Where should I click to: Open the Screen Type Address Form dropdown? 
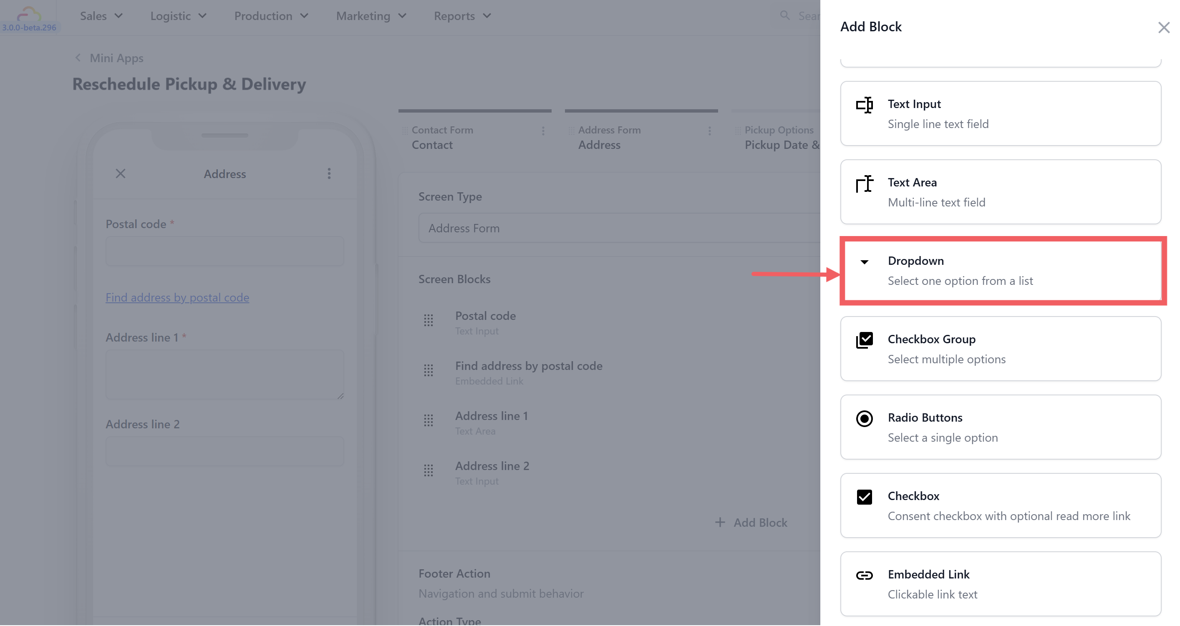(x=618, y=228)
